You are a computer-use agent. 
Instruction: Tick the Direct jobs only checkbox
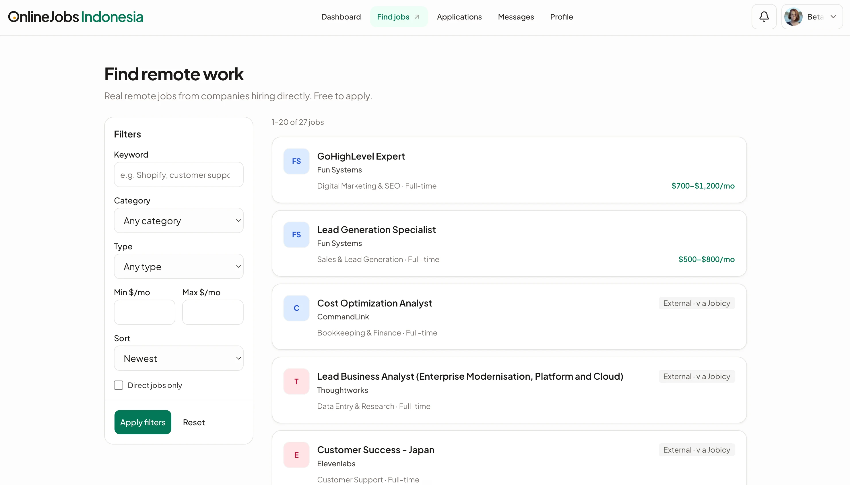coord(119,385)
